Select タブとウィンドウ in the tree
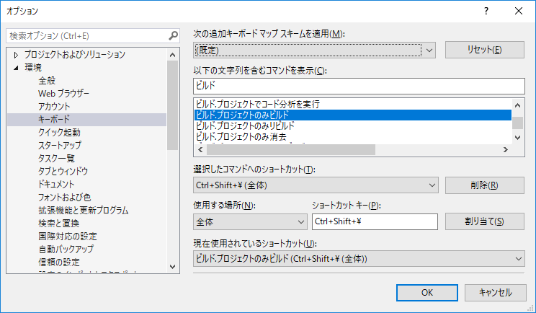Screen dimensions: 536x313 63,171
